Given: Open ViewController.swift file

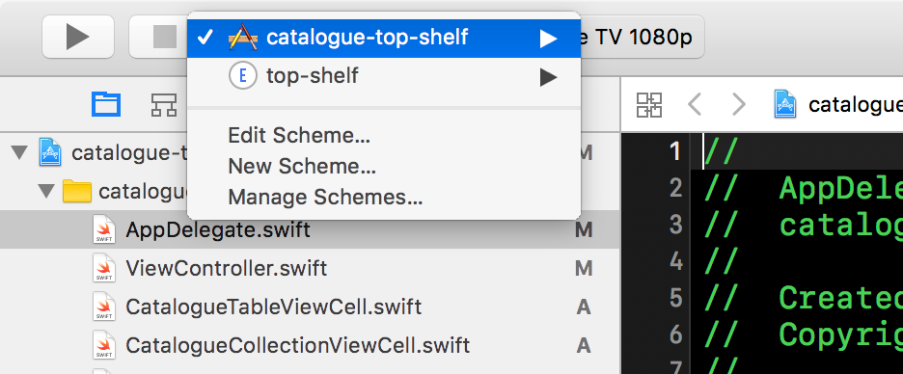Looking at the screenshot, I should pos(227,268).
